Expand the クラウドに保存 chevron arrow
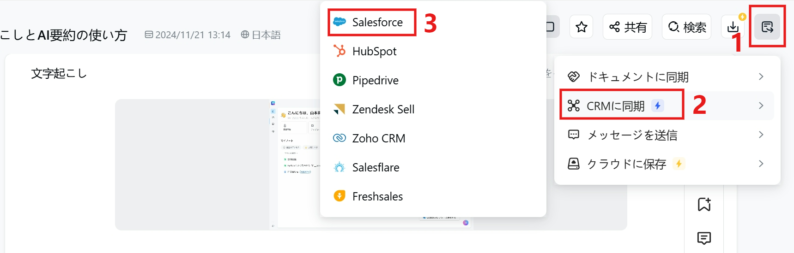Viewport: 794px width, 253px height. 761,164
